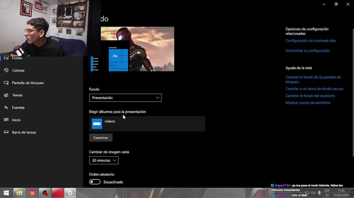Click the videos album drive icon

(97, 124)
